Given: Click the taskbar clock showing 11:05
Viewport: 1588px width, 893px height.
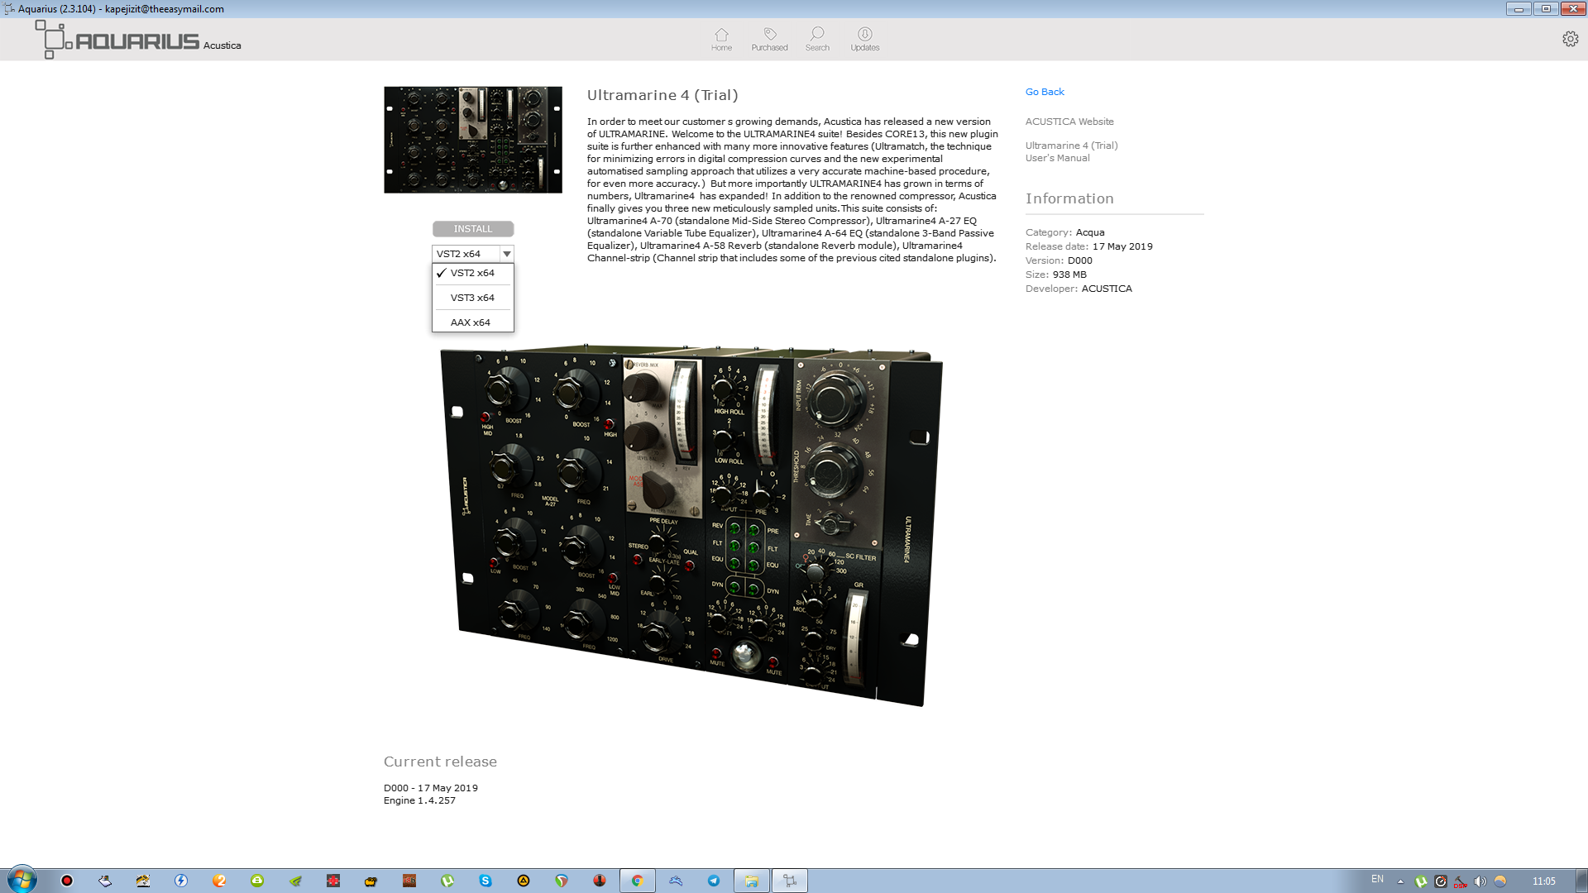Looking at the screenshot, I should (1543, 881).
